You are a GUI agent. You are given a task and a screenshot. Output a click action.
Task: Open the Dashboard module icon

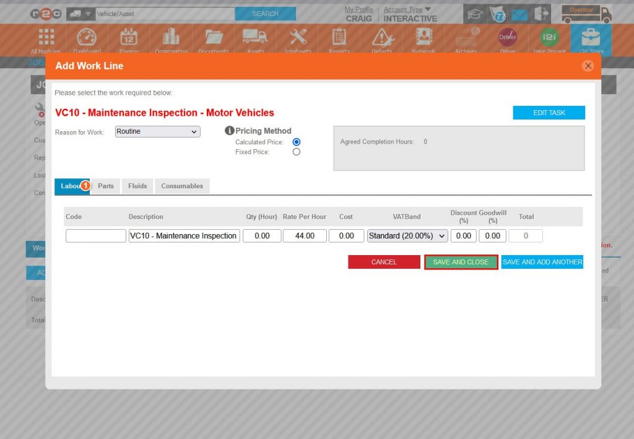87,38
